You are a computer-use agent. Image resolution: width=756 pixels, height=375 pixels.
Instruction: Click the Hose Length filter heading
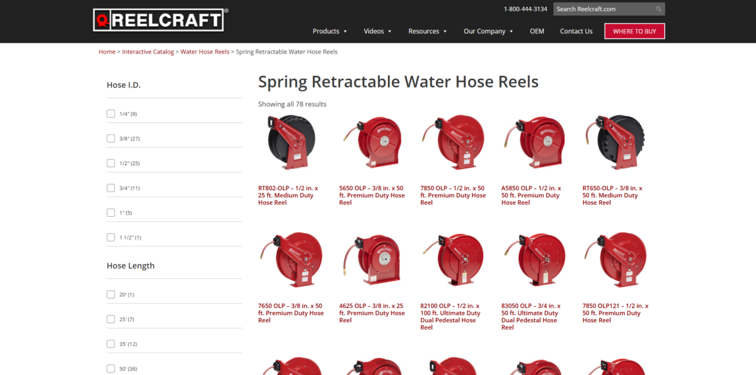click(x=130, y=266)
